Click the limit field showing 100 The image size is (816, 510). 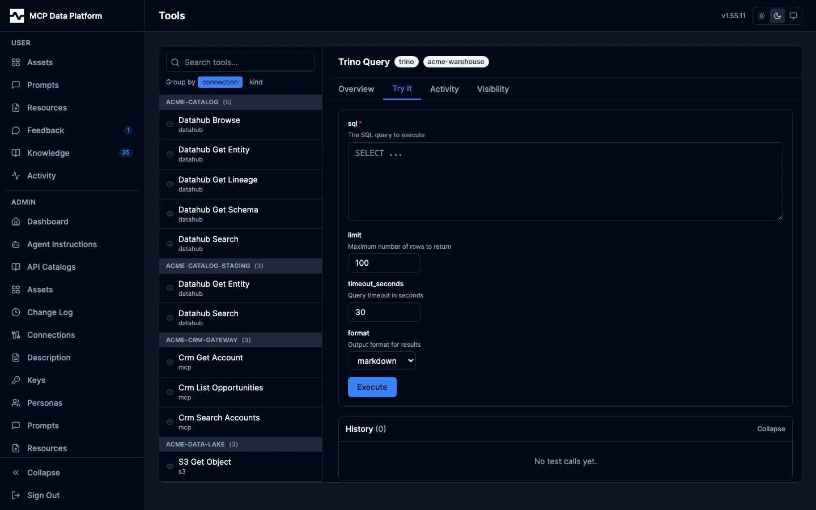pos(384,263)
